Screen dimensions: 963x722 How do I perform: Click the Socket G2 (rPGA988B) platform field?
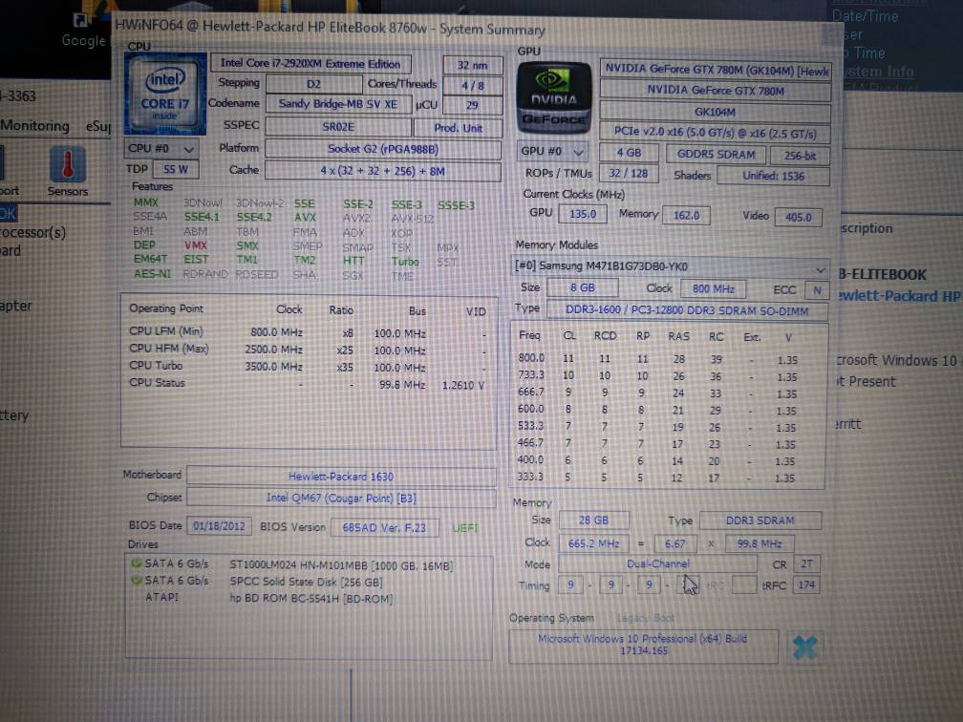[x=383, y=149]
